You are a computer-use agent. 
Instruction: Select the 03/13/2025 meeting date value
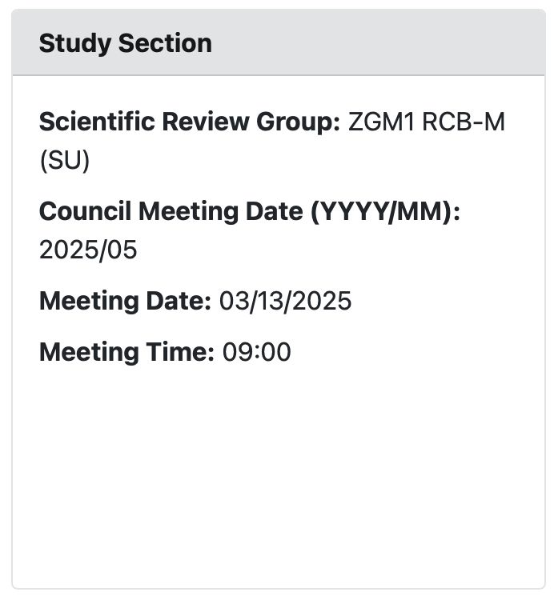tap(285, 302)
